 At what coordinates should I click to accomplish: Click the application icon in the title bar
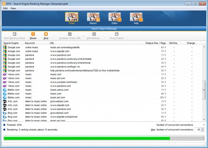4,4
